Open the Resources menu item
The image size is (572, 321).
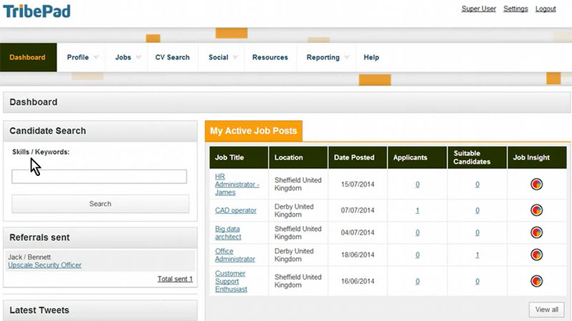point(270,57)
